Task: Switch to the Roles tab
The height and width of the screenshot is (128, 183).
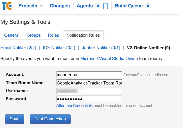Action: pos(53,35)
